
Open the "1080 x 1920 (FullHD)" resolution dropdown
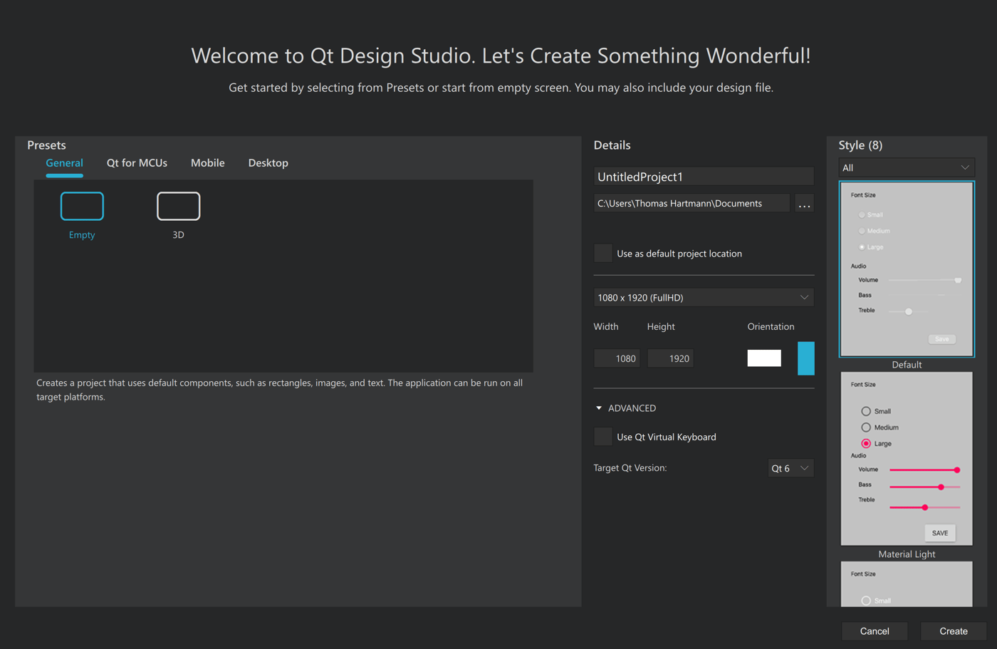tap(704, 297)
